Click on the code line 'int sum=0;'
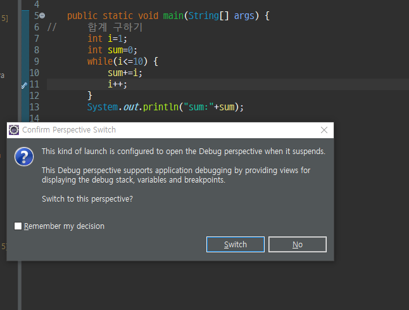This screenshot has width=409, height=310. click(112, 50)
